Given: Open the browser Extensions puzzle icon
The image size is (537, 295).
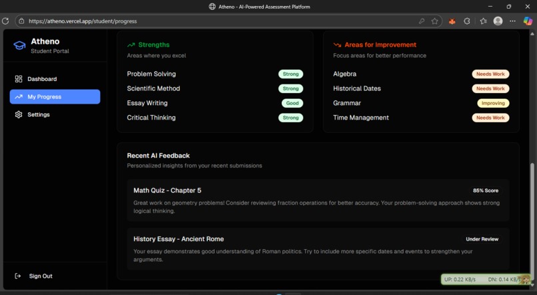Looking at the screenshot, I should (467, 21).
